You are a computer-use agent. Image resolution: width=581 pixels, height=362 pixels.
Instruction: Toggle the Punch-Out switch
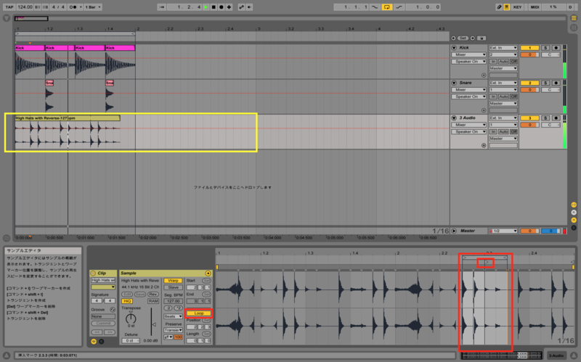399,7
